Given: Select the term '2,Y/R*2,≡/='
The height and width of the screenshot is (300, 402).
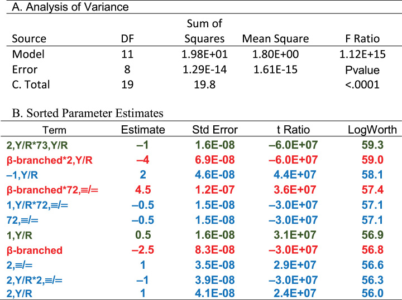Looking at the screenshot, I should point(35,281).
